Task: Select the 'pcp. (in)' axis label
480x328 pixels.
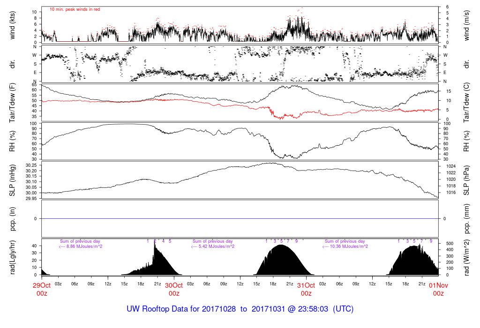Action: click(13, 219)
